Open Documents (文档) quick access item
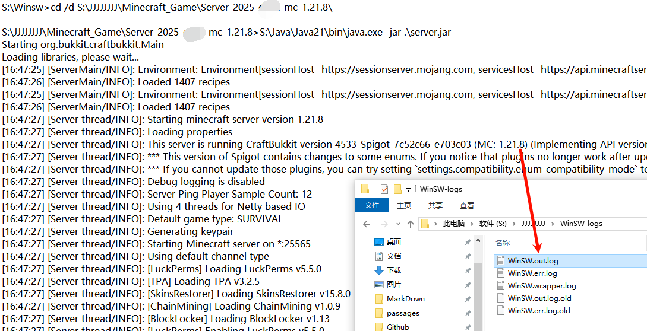 point(394,256)
